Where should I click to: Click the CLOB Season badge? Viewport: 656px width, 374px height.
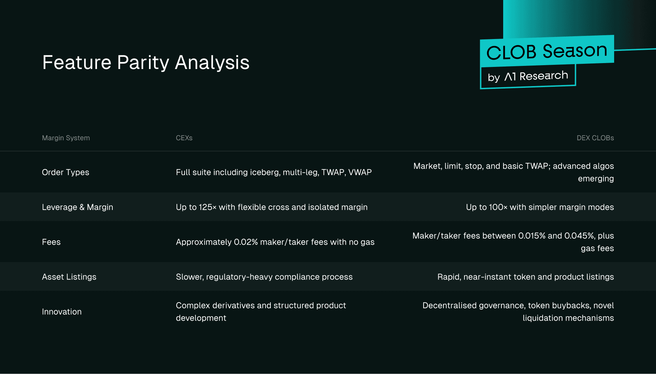click(547, 51)
